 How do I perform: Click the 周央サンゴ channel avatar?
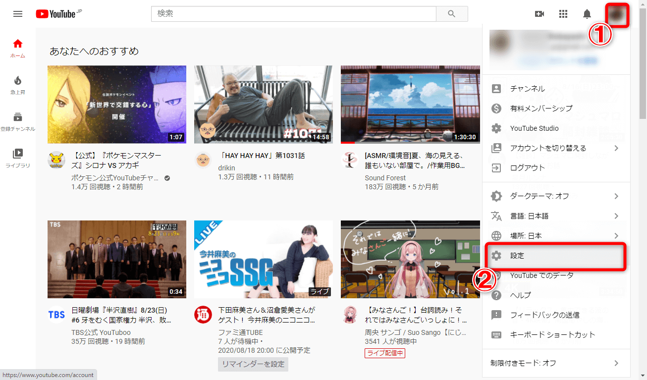pos(350,315)
